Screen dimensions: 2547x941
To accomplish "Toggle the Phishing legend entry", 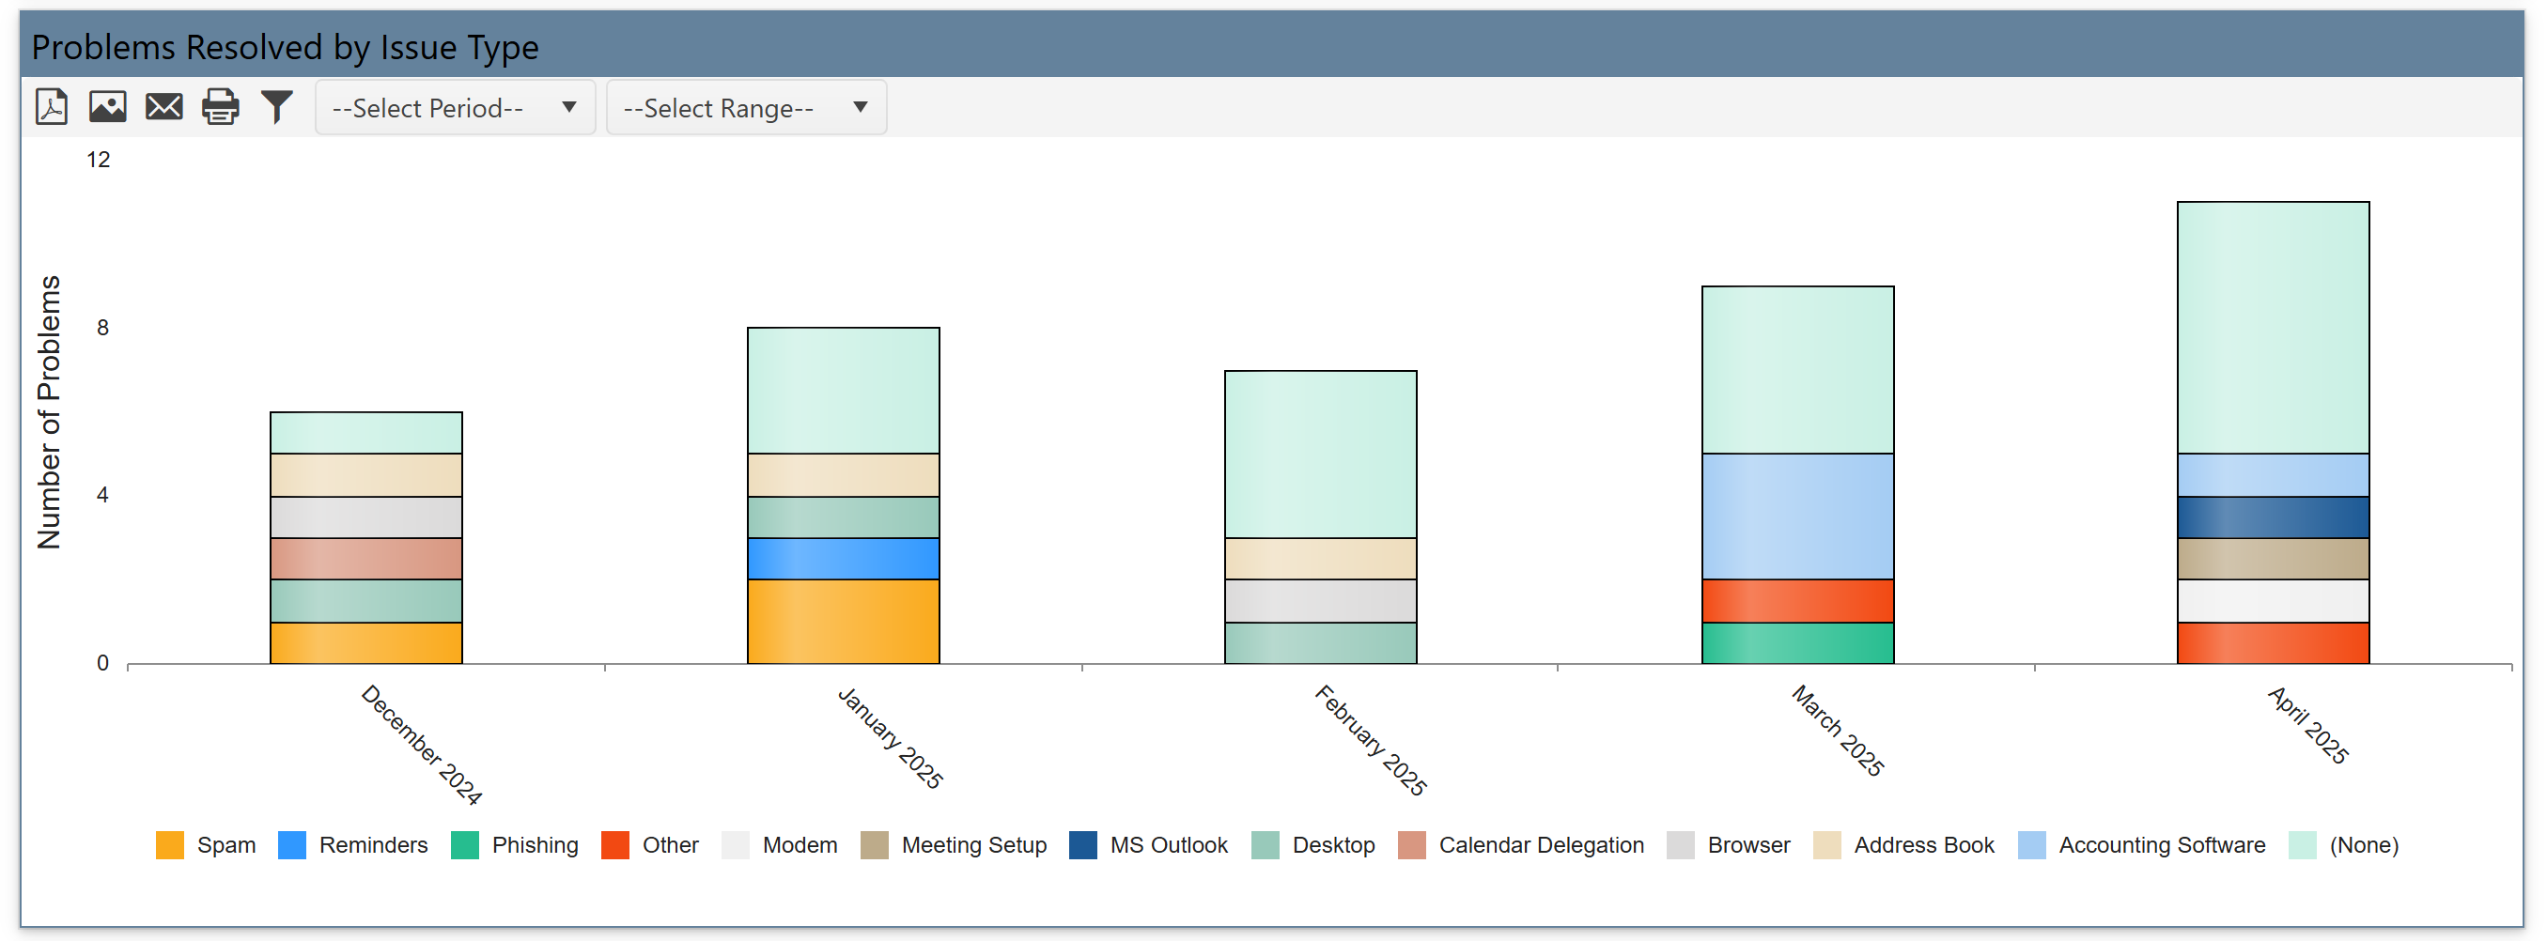I will tap(514, 846).
